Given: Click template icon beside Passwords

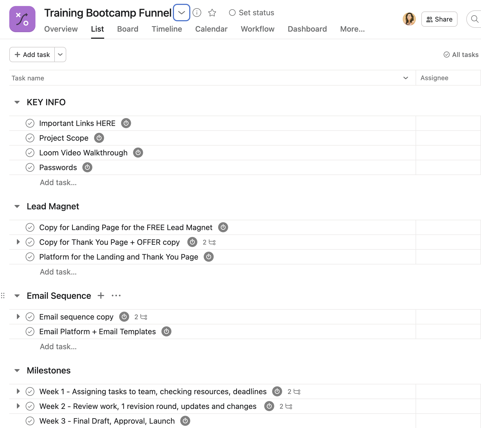Looking at the screenshot, I should click(87, 167).
